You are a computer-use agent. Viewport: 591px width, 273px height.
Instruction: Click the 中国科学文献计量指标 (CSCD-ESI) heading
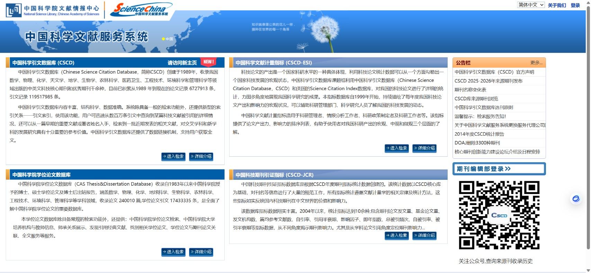(x=274, y=63)
